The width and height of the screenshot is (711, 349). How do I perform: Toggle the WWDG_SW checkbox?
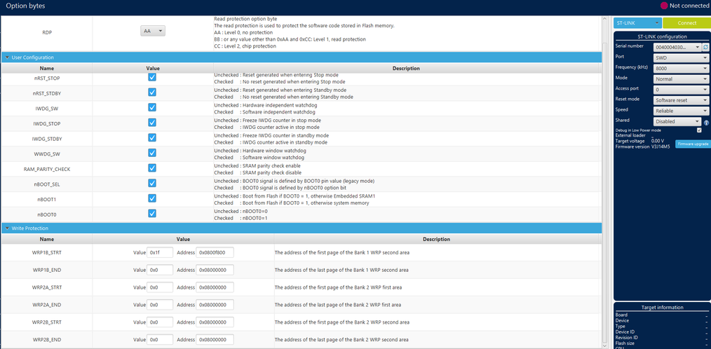tap(152, 153)
